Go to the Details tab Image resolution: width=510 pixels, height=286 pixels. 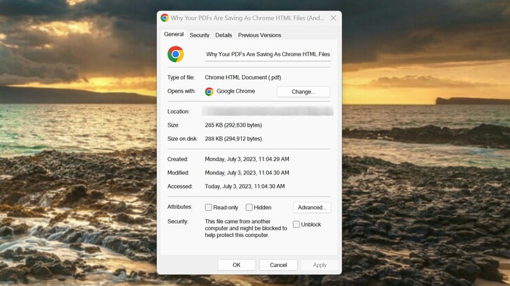(224, 35)
